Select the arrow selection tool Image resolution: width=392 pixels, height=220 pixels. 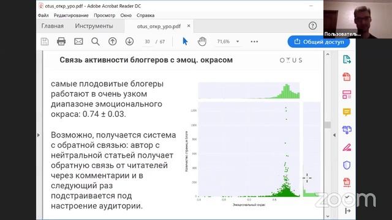185,42
